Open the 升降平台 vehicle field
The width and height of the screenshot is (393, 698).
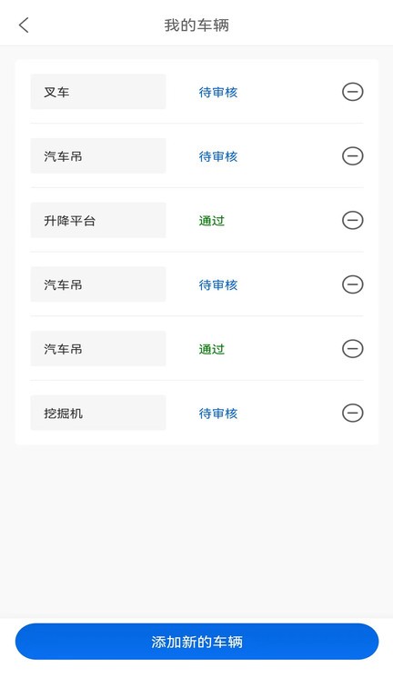click(98, 220)
